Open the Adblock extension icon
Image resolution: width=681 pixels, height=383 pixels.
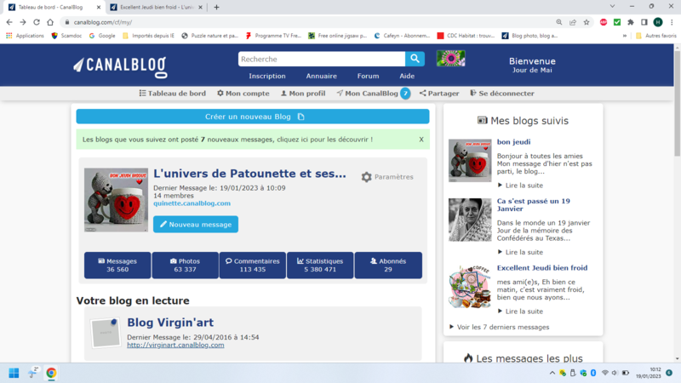(604, 22)
